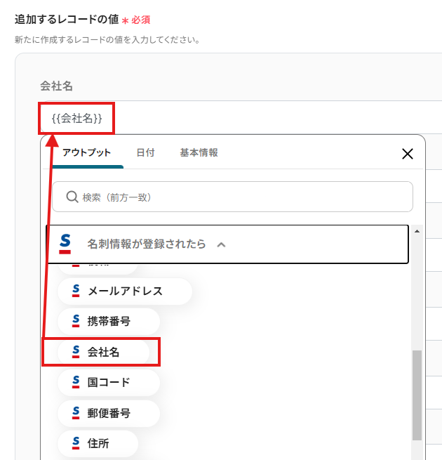The width and height of the screenshot is (442, 460).
Task: Close the output picker popup
Action: pyautogui.click(x=407, y=154)
